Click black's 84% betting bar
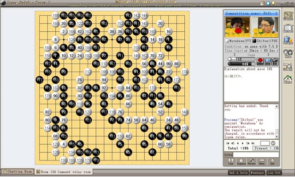This screenshot has height=177, width=295. [x=242, y=64]
